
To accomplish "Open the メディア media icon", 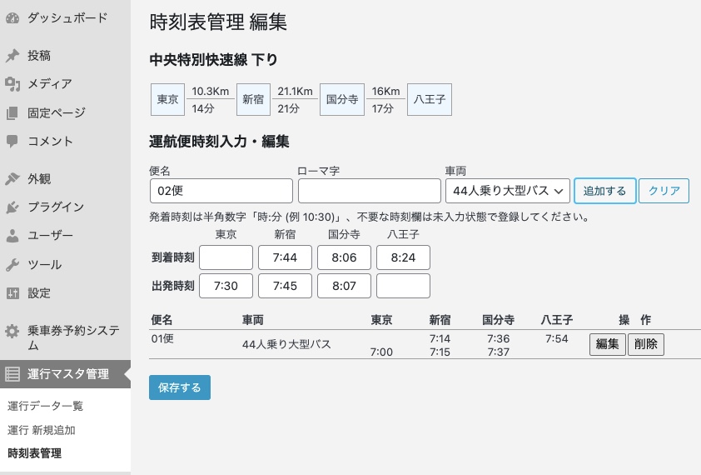I will pos(12,83).
